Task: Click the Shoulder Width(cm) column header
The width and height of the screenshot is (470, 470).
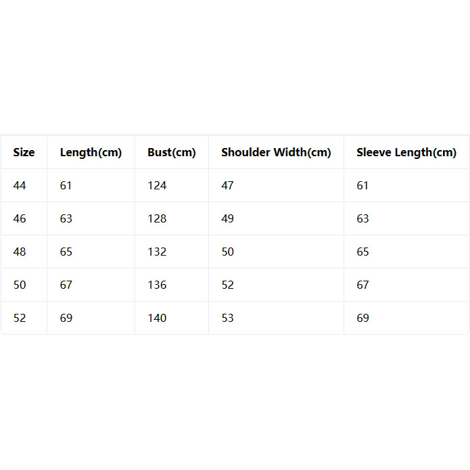Action: click(x=276, y=153)
